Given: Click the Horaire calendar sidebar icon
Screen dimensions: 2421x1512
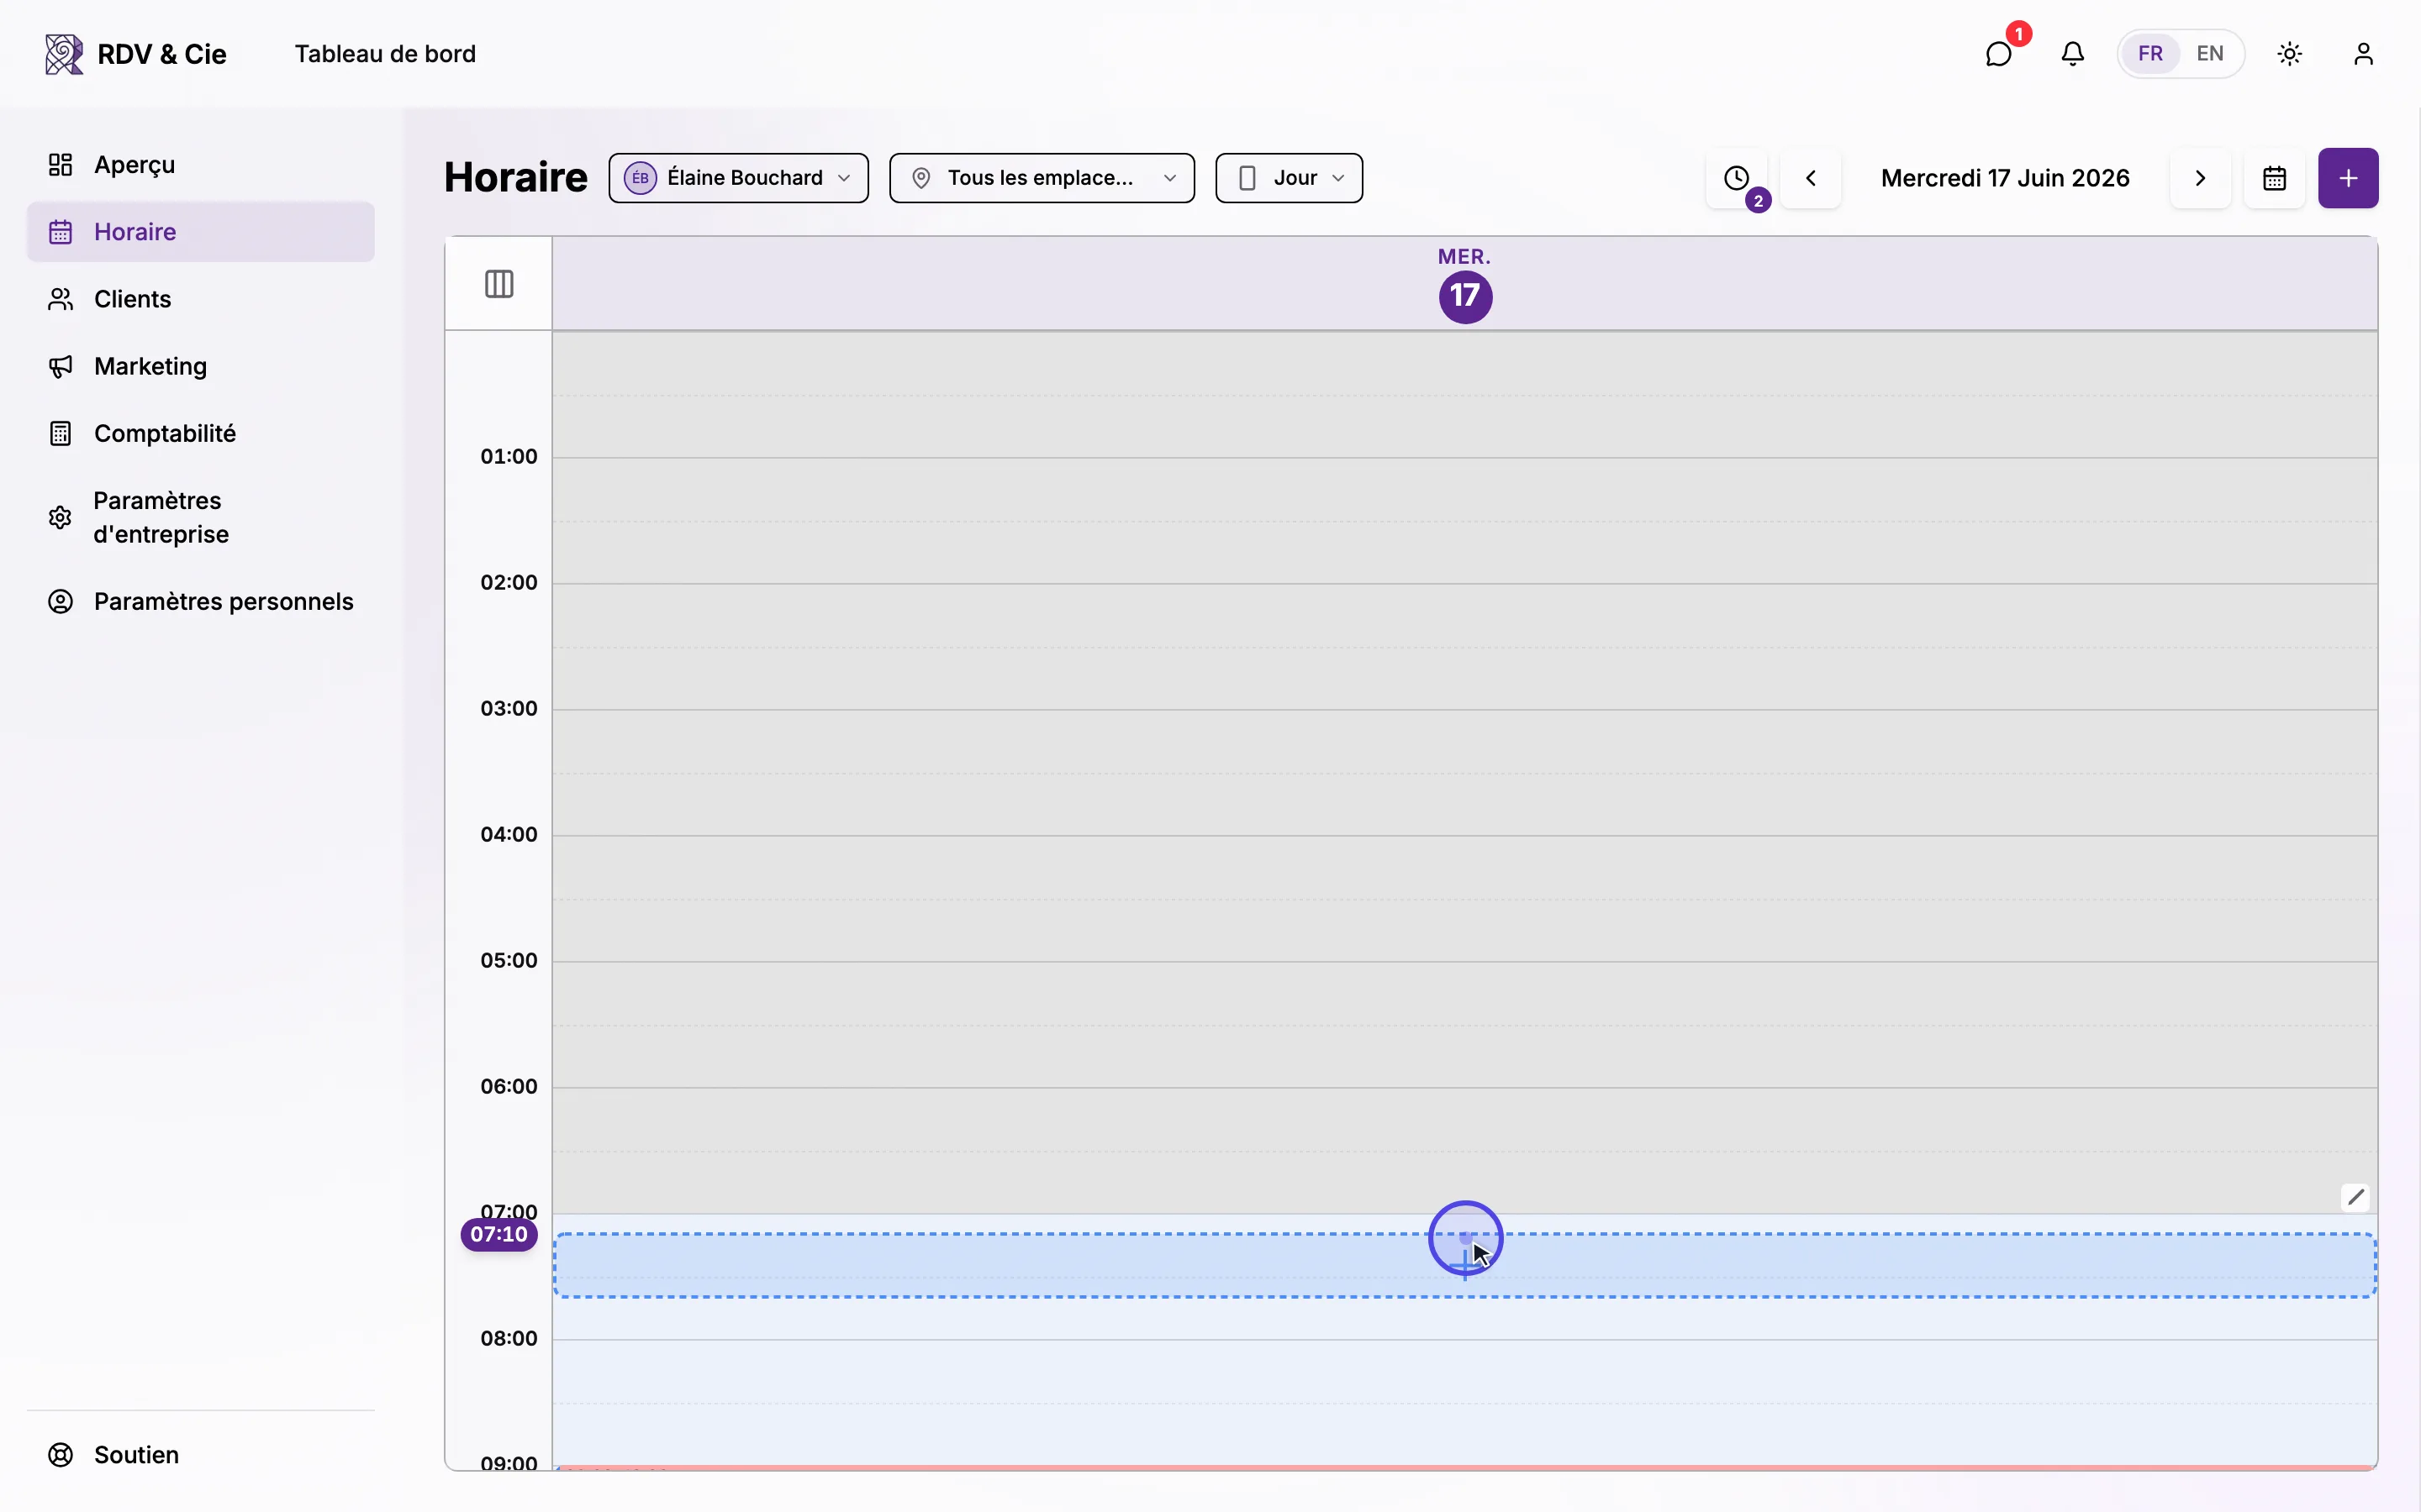Looking at the screenshot, I should (x=61, y=232).
